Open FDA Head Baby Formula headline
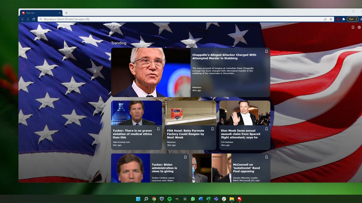 [186, 134]
